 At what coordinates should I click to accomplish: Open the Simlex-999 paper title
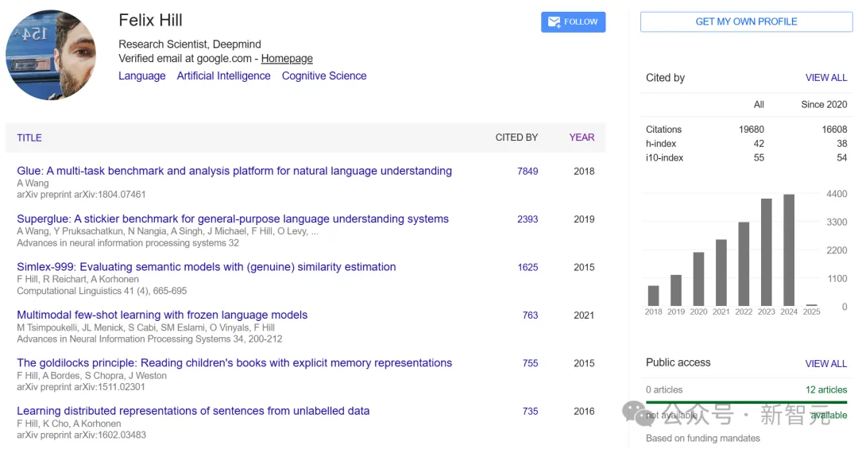tap(207, 267)
